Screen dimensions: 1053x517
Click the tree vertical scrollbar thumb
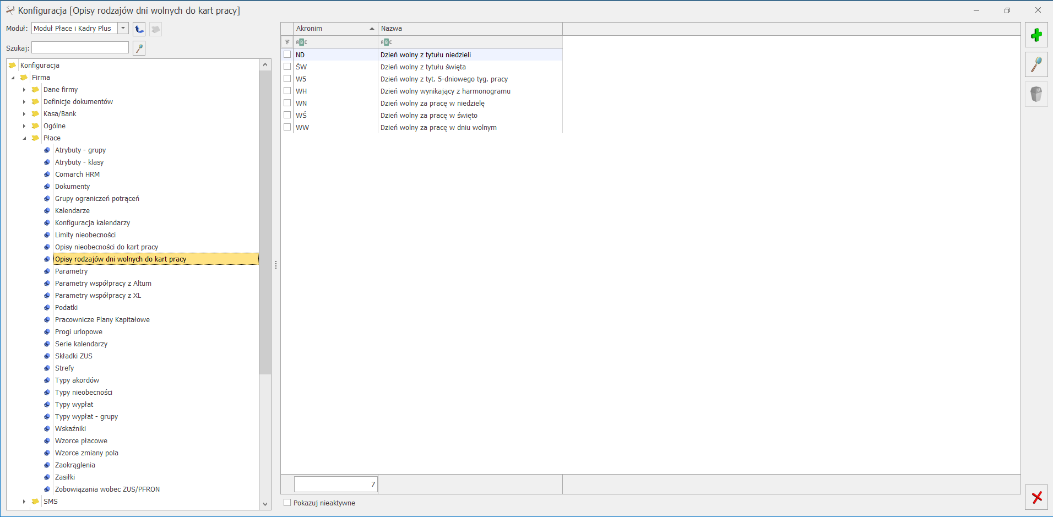(x=265, y=220)
